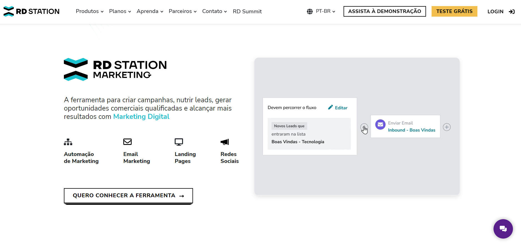521x243 pixels.
Task: Start free trial with Teste Grátis
Action: click(x=454, y=11)
